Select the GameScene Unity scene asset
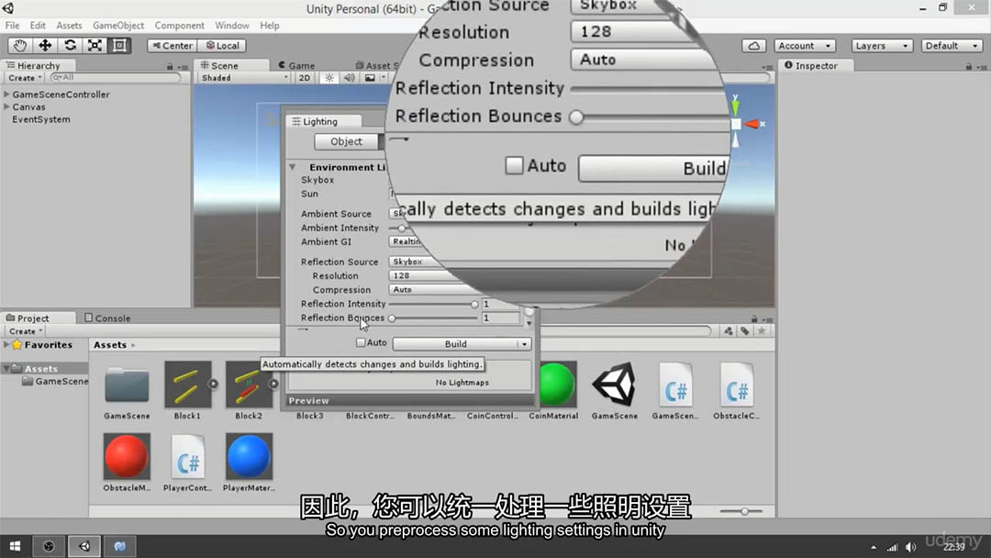991x558 pixels. click(614, 385)
